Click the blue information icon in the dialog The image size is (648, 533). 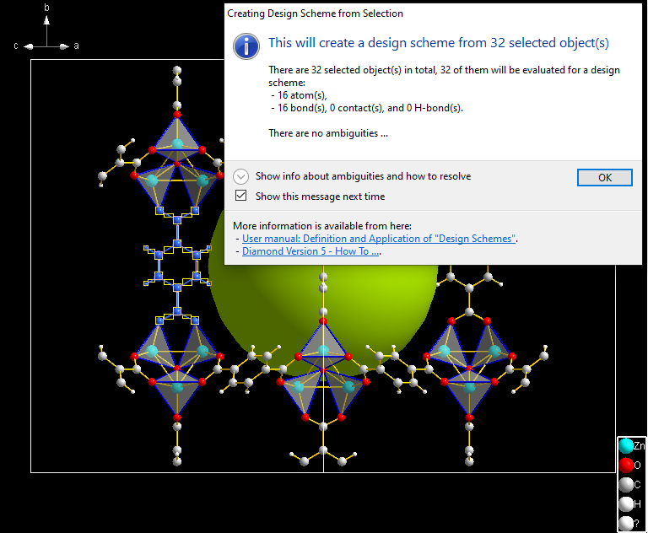point(246,46)
